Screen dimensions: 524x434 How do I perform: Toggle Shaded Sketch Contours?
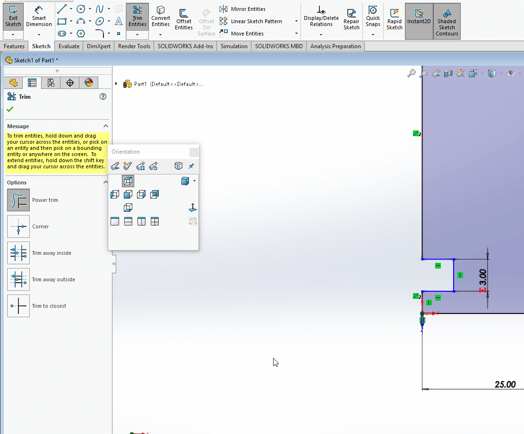point(447,21)
